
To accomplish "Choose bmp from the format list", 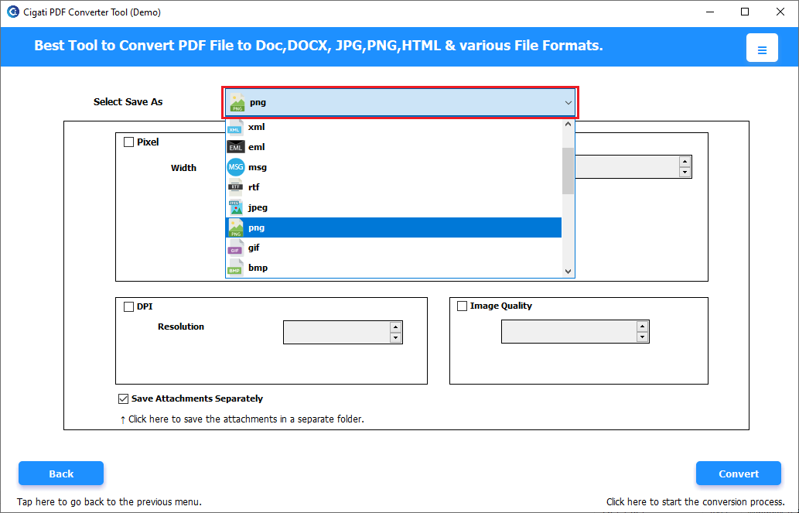I will click(x=394, y=268).
